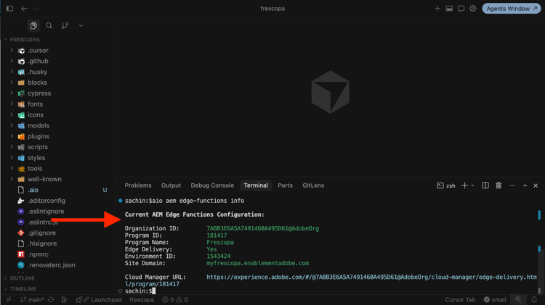Select the scripts folder row

pos(57,147)
